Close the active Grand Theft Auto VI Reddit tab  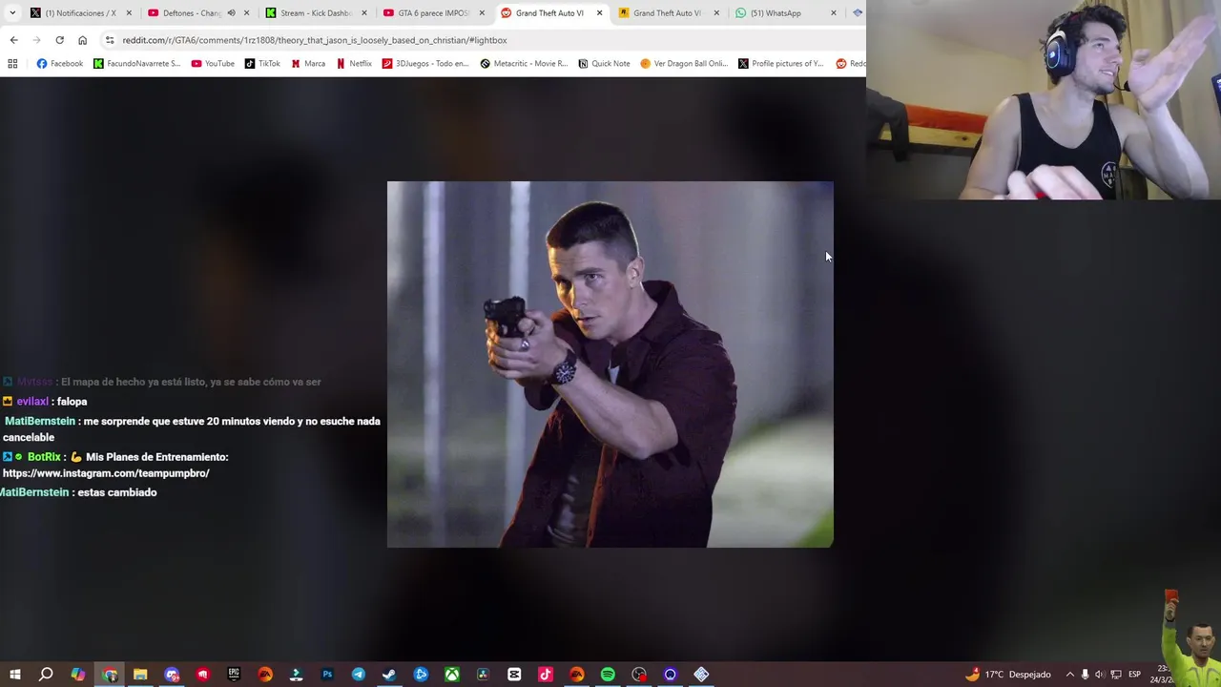coord(599,13)
